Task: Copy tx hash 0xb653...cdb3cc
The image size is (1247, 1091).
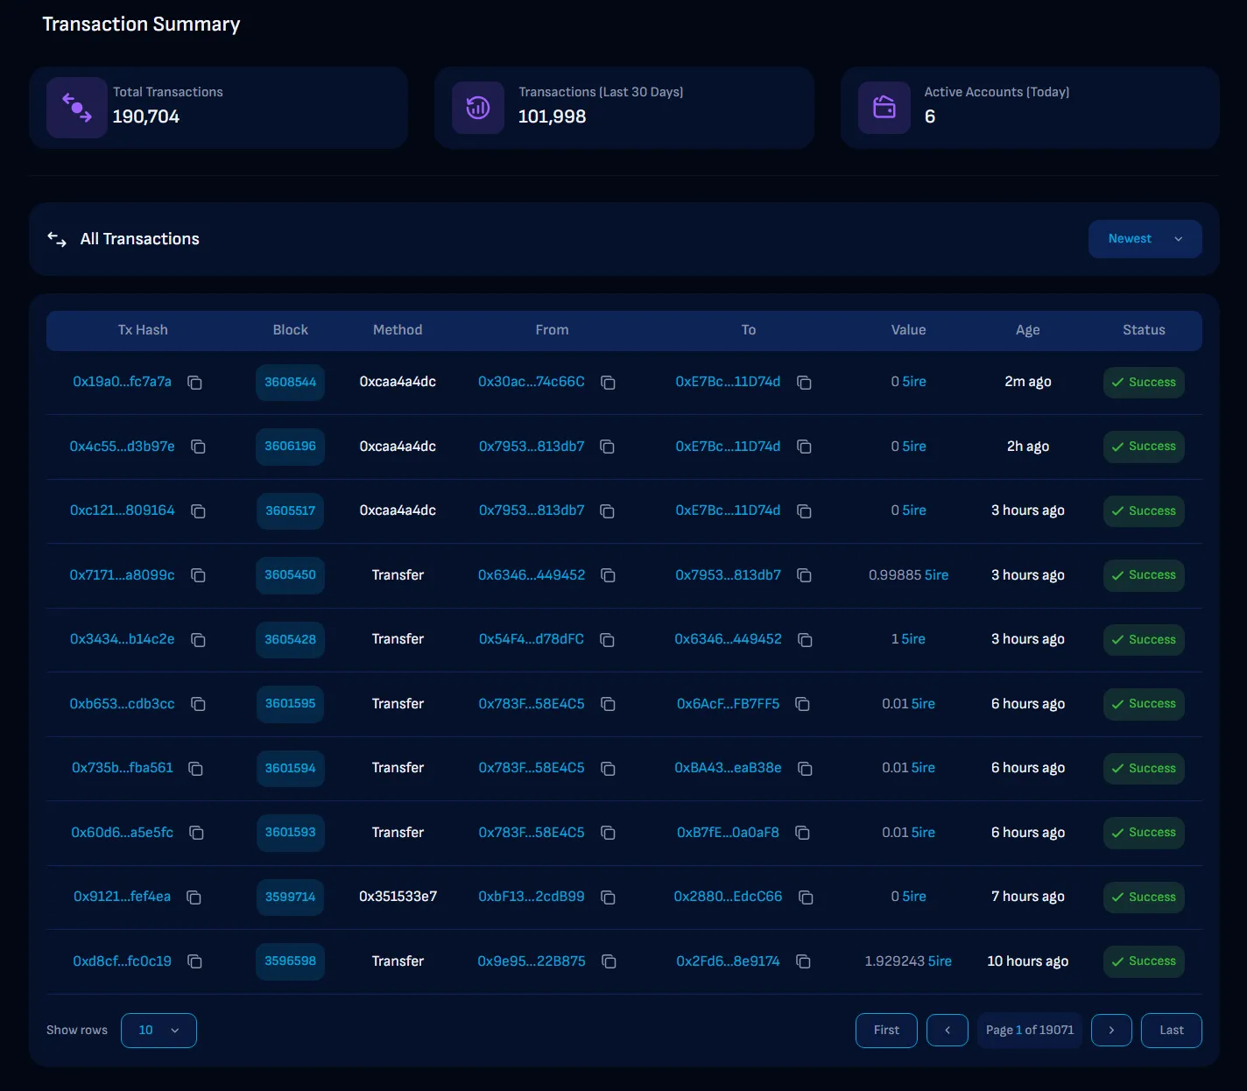Action: (199, 704)
